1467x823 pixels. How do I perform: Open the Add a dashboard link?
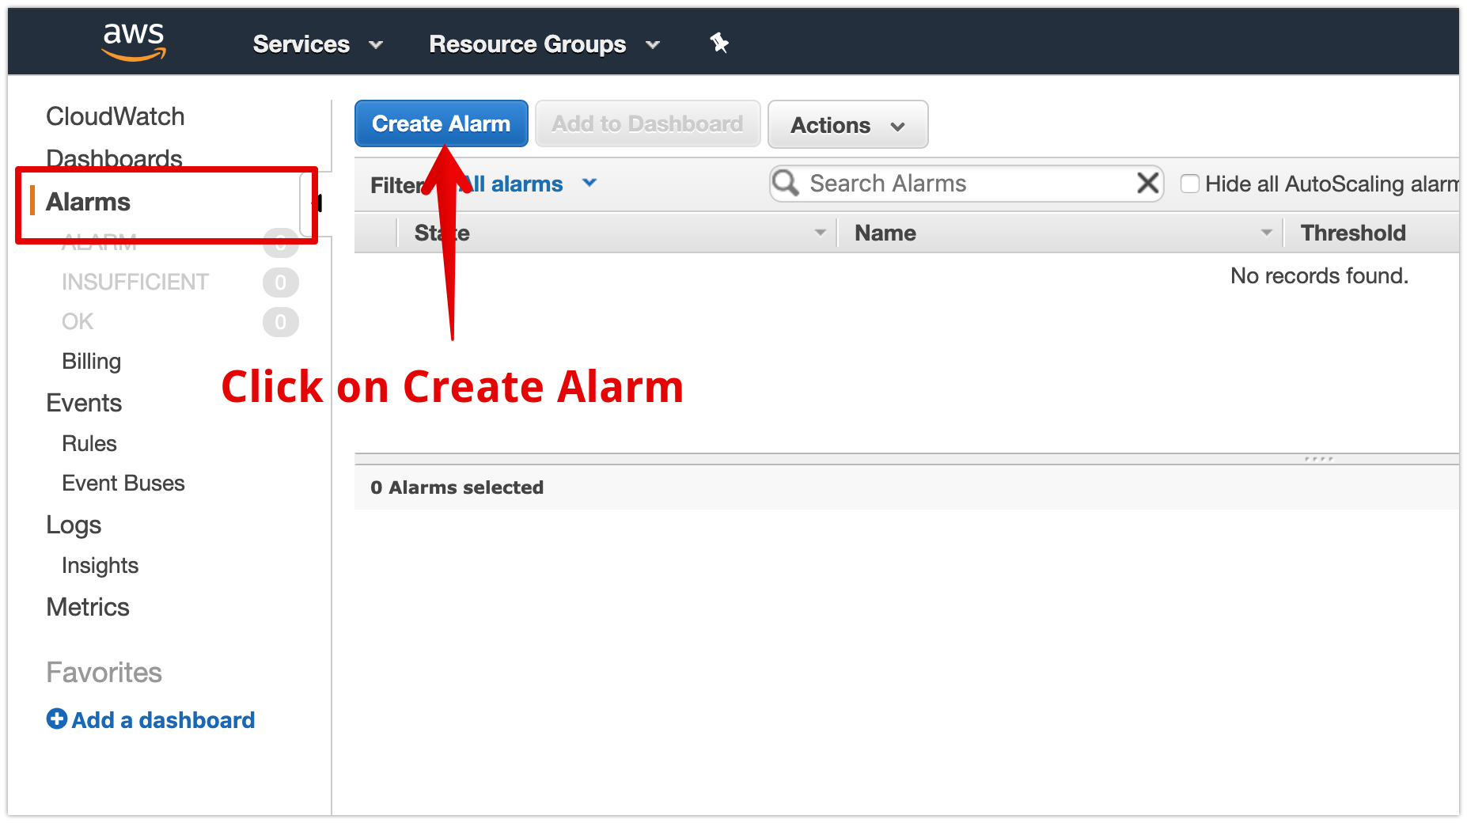coord(163,719)
